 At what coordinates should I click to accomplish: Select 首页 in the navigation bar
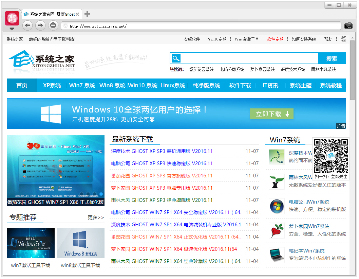(21, 86)
